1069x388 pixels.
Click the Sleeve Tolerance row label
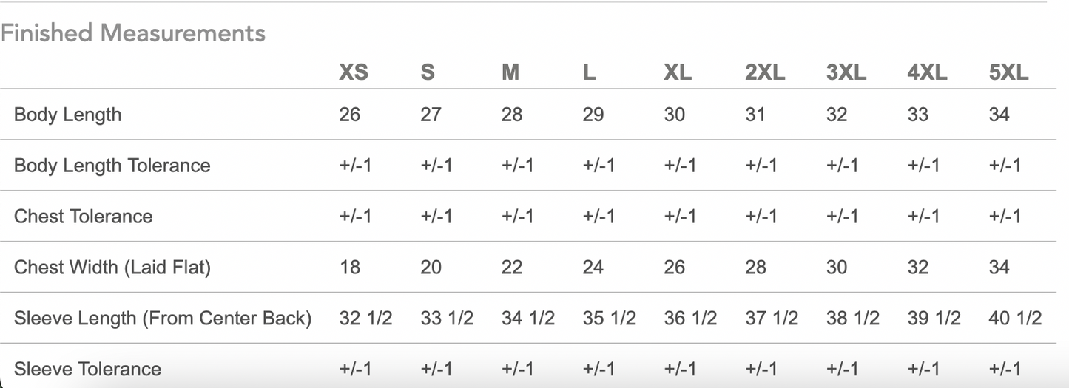point(87,369)
